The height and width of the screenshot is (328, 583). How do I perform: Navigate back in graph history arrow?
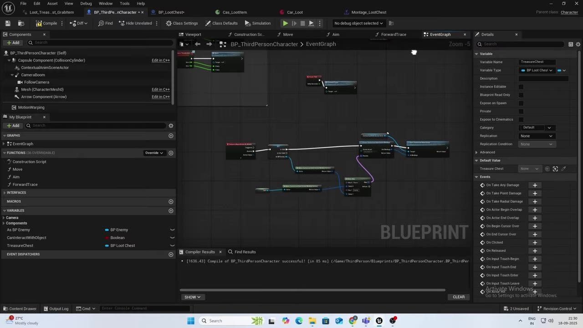tap(197, 44)
